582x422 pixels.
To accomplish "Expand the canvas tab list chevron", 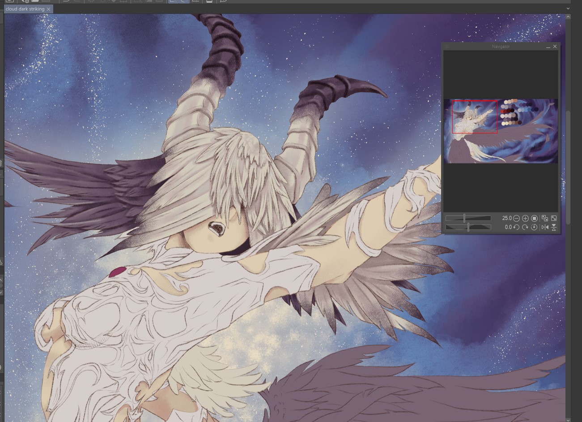I will coord(568,9).
